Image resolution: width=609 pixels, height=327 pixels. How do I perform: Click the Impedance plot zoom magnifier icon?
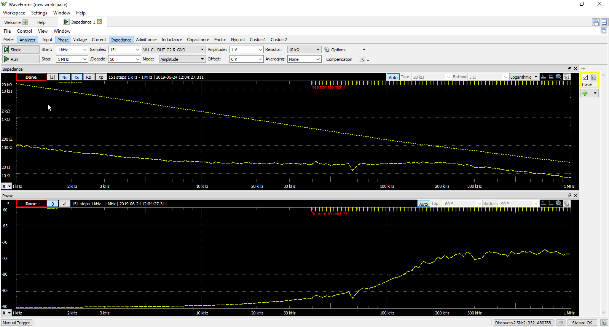point(559,77)
